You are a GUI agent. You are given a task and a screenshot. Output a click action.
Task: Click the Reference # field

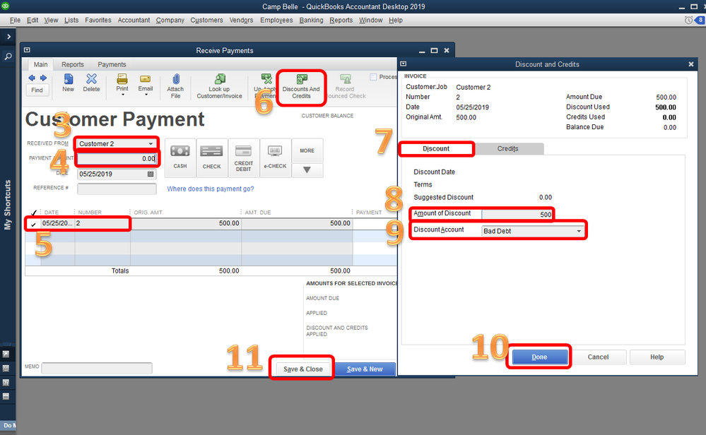click(117, 189)
